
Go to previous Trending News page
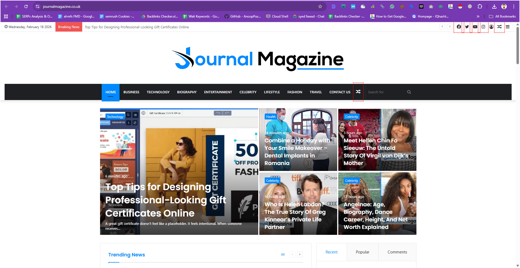(x=293, y=254)
